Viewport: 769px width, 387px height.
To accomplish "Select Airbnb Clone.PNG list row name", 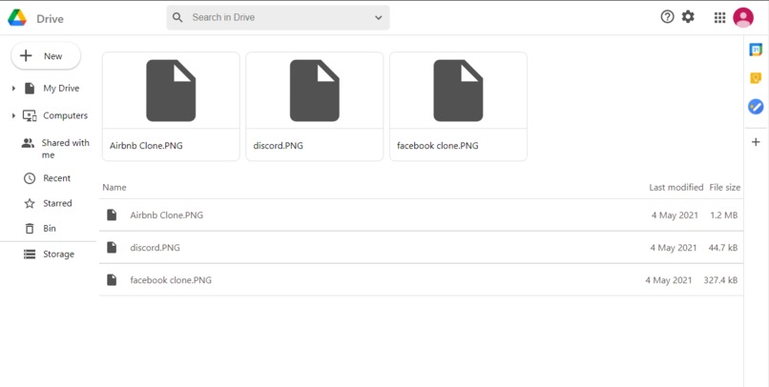I will coord(166,215).
